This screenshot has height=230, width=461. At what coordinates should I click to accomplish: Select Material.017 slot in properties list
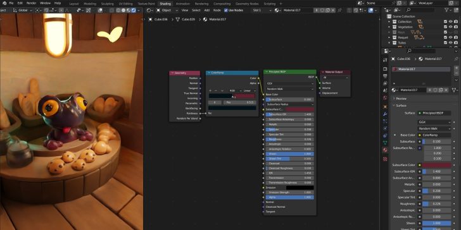[x=421, y=70]
